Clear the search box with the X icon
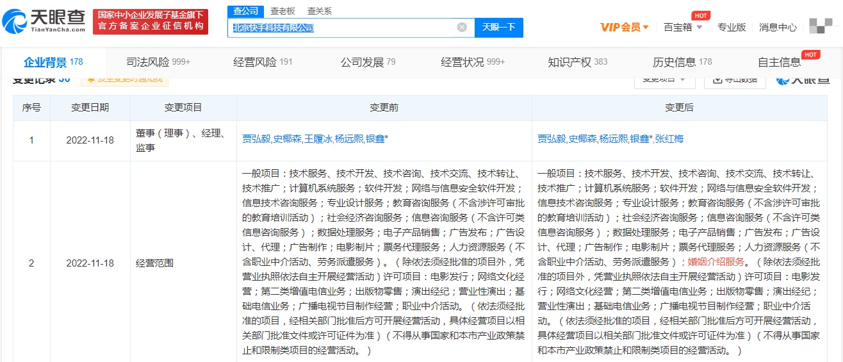This screenshot has width=843, height=362. pos(462,28)
